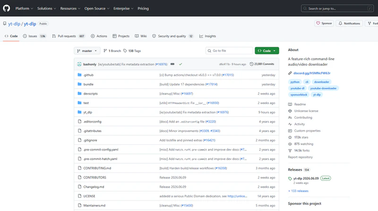Open Security and quality tab
The image size is (378, 211).
pyautogui.click(x=172, y=36)
